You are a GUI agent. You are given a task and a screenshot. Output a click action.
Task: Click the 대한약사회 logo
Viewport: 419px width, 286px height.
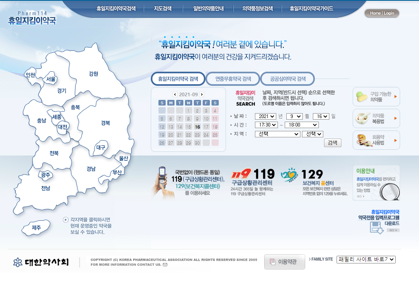(x=41, y=262)
